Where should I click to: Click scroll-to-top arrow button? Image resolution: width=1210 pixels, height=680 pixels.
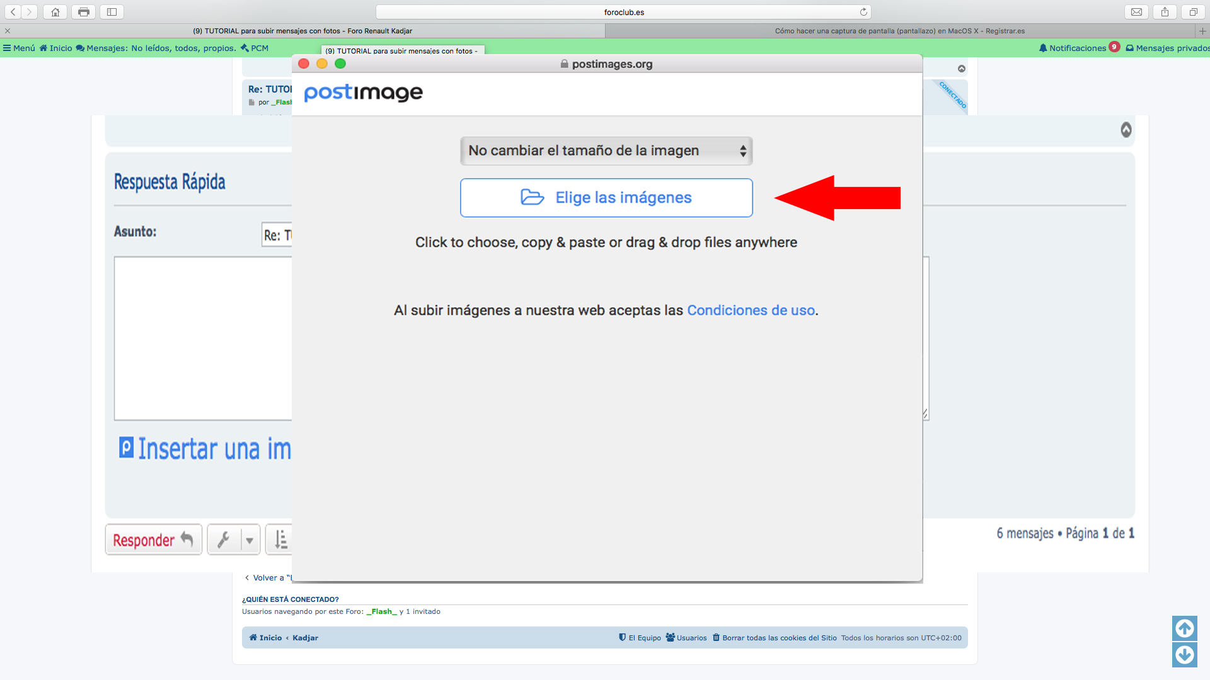tap(1184, 628)
